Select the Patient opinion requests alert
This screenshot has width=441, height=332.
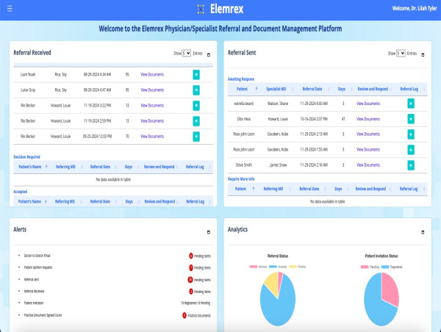pyautogui.click(x=38, y=267)
